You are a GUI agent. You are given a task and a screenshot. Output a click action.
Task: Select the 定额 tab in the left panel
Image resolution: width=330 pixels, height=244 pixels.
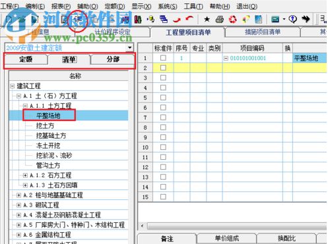click(26, 59)
